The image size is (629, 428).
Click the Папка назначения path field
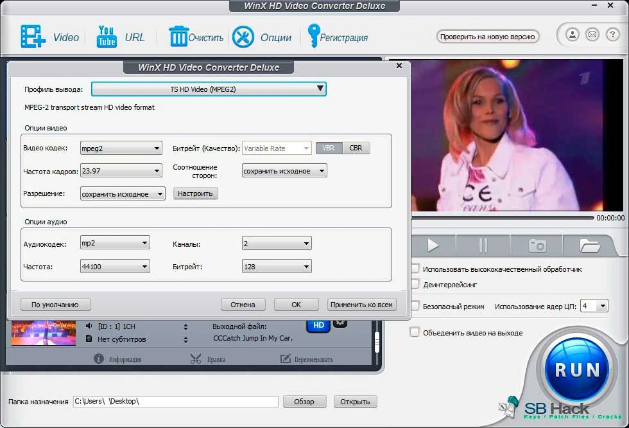[175, 401]
